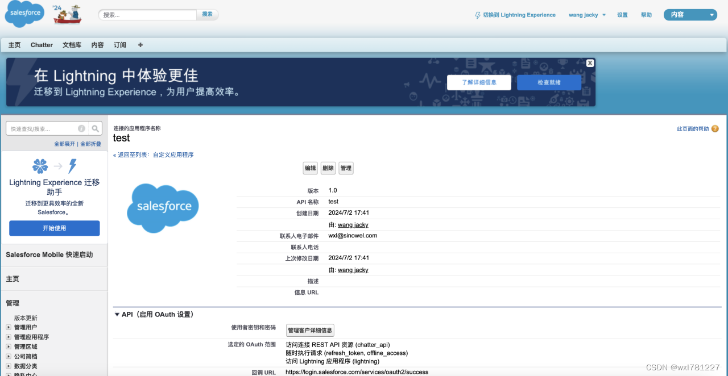
Task: Click 全部展开 link
Action: point(64,144)
